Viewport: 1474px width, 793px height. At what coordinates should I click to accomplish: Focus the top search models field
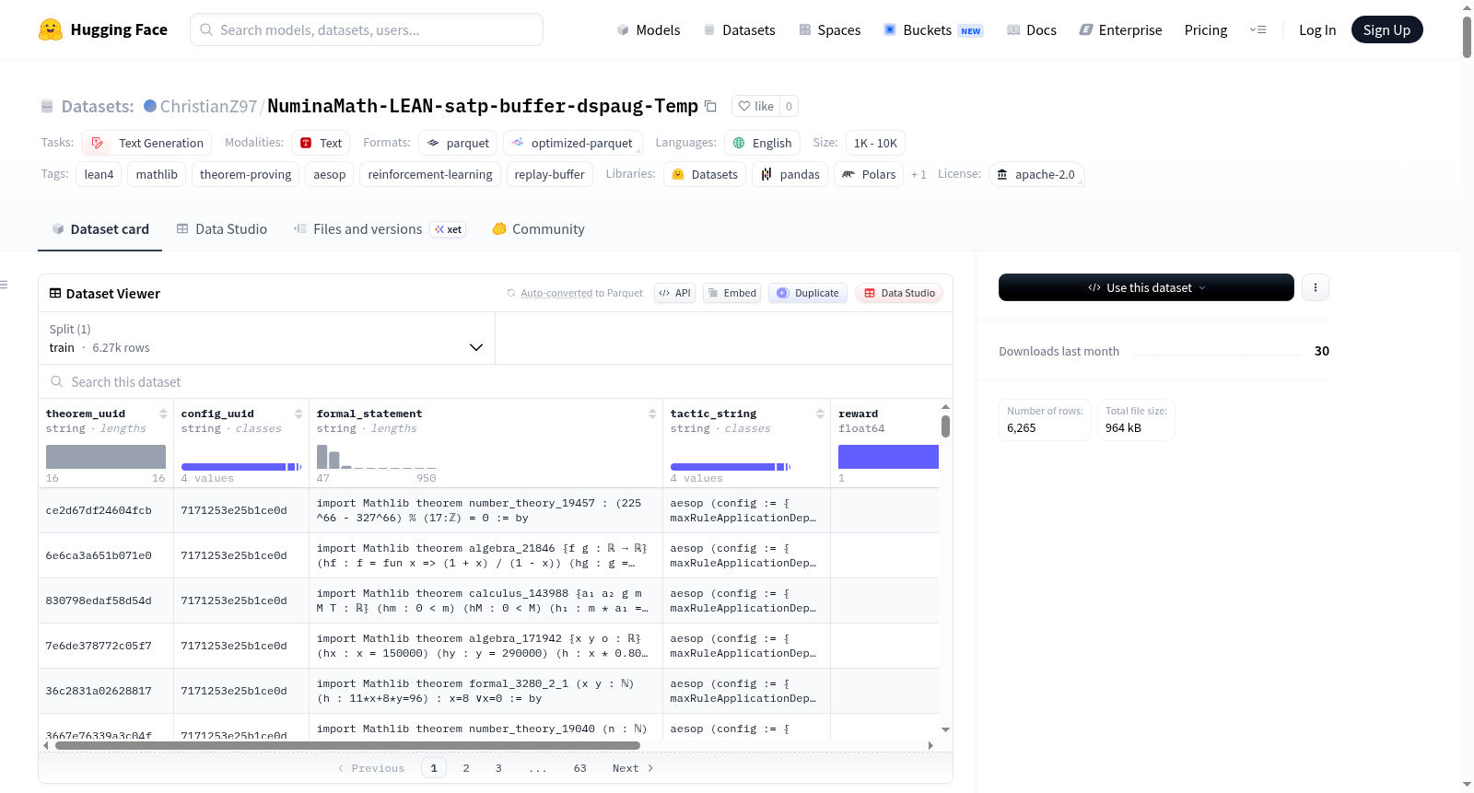click(367, 29)
